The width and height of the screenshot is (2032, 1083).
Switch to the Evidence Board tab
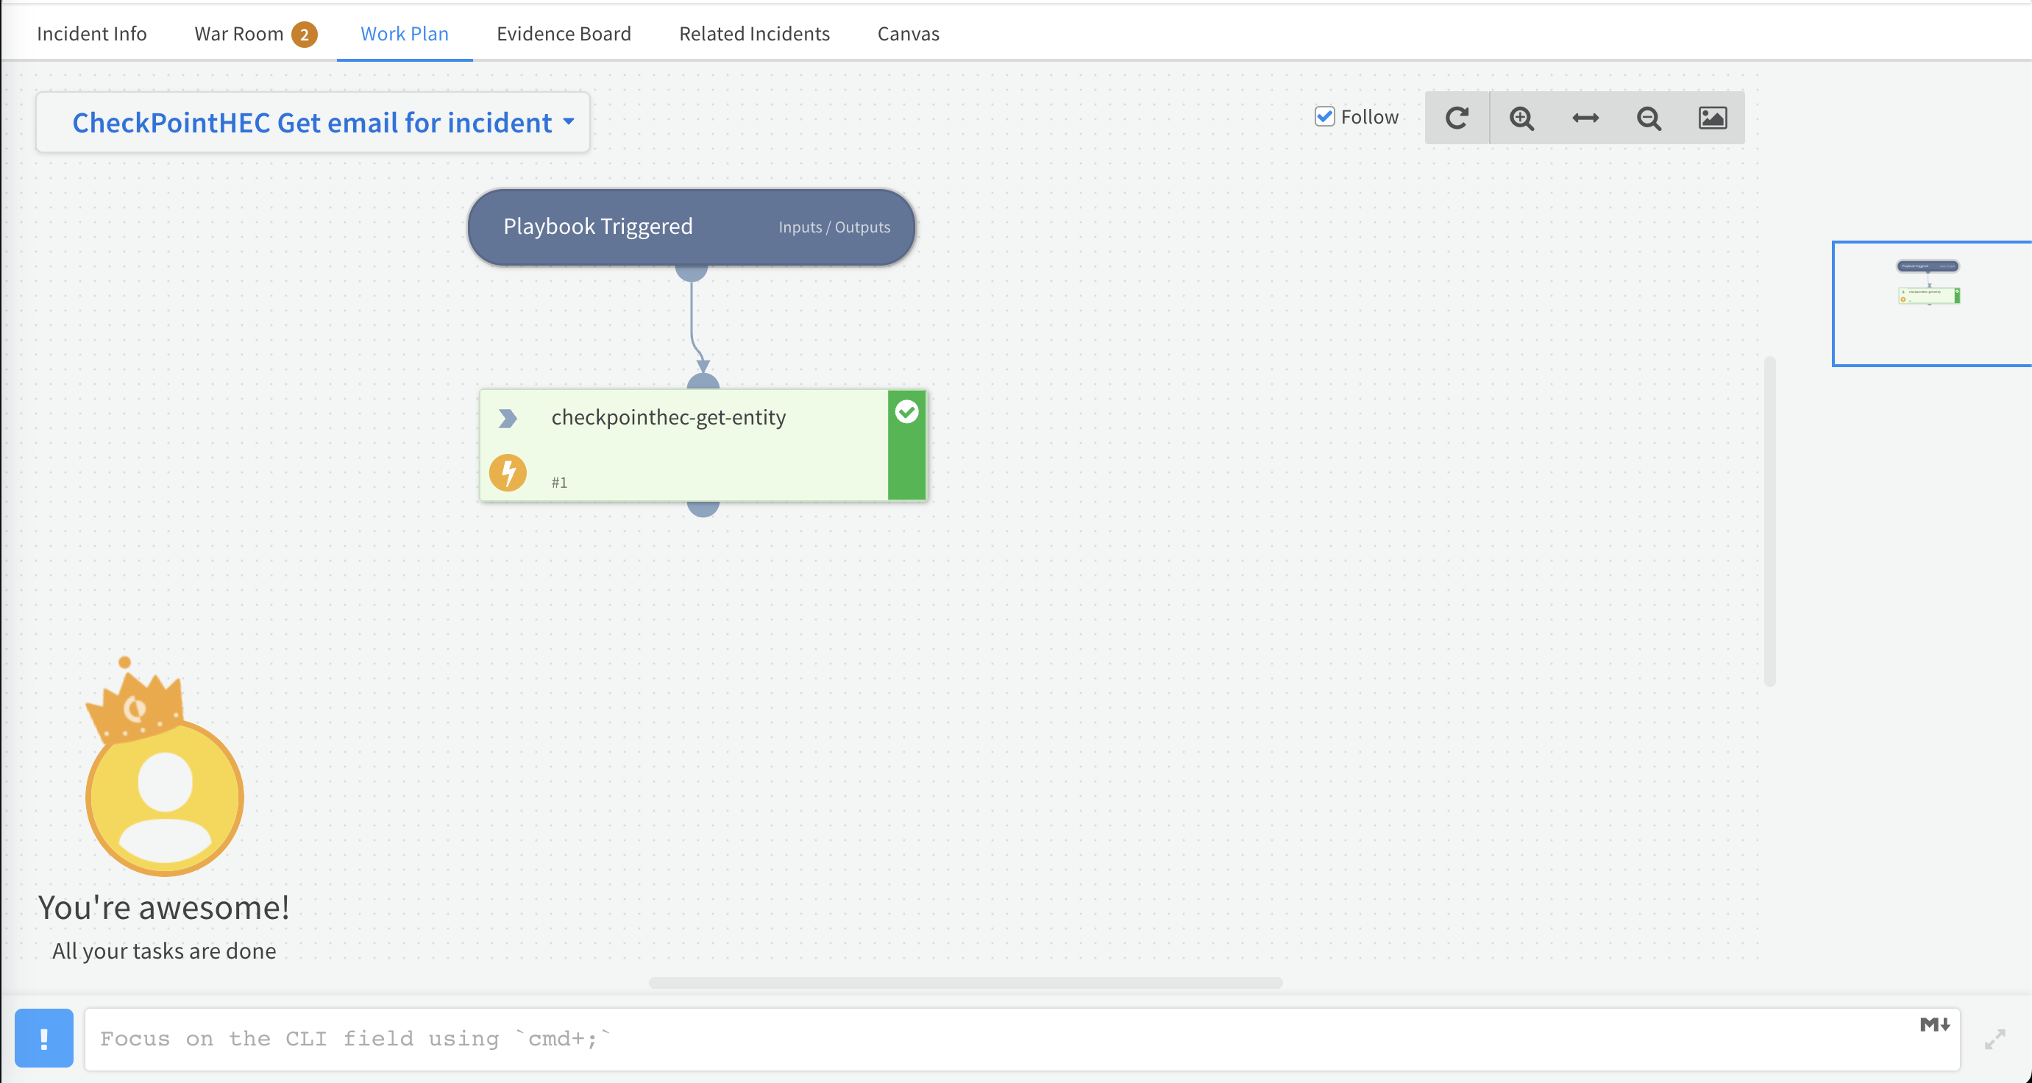564,34
